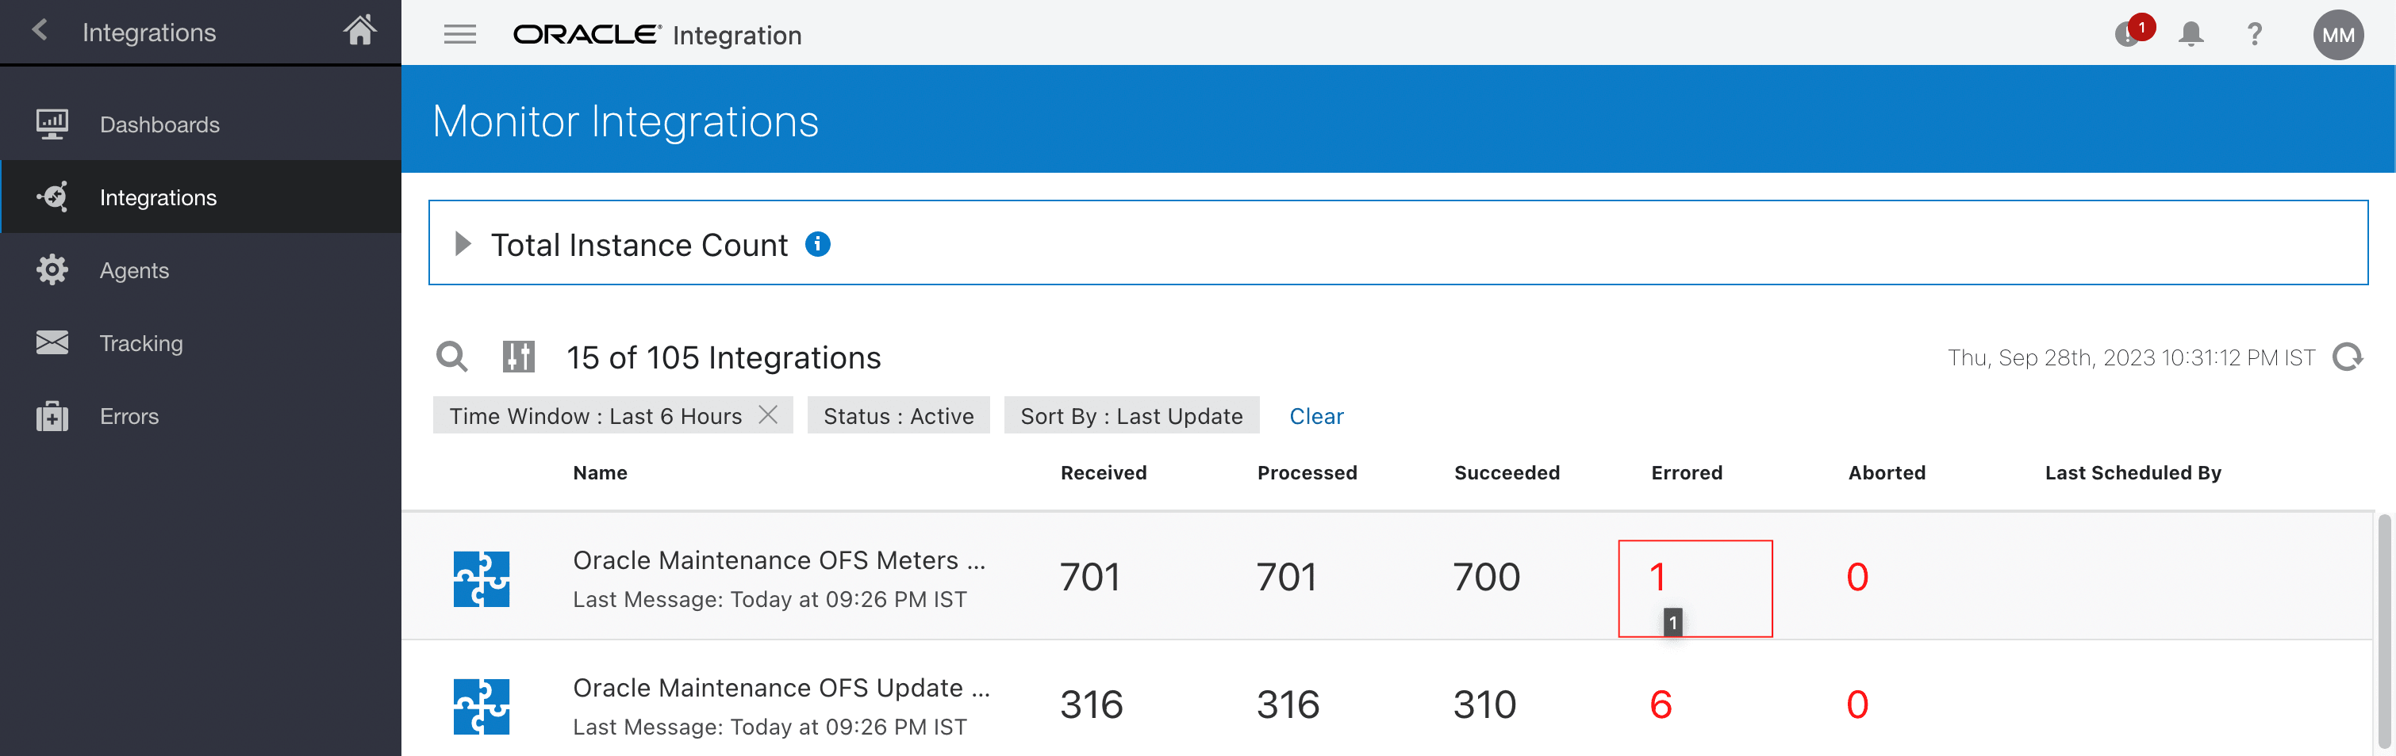This screenshot has width=2396, height=756.
Task: Click the Agents gear icon
Action: tap(52, 270)
